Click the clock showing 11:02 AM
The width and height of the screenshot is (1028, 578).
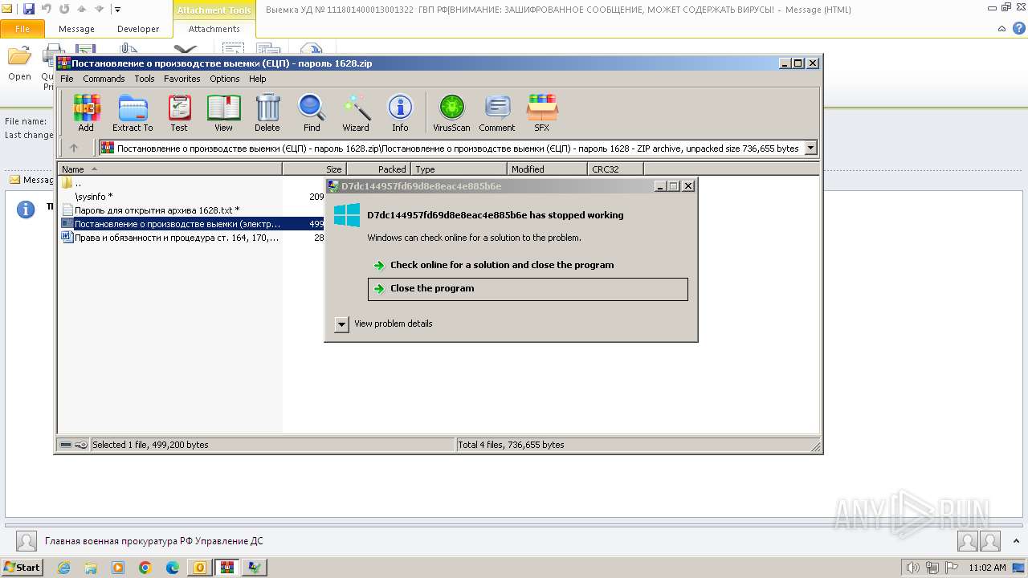click(987, 568)
